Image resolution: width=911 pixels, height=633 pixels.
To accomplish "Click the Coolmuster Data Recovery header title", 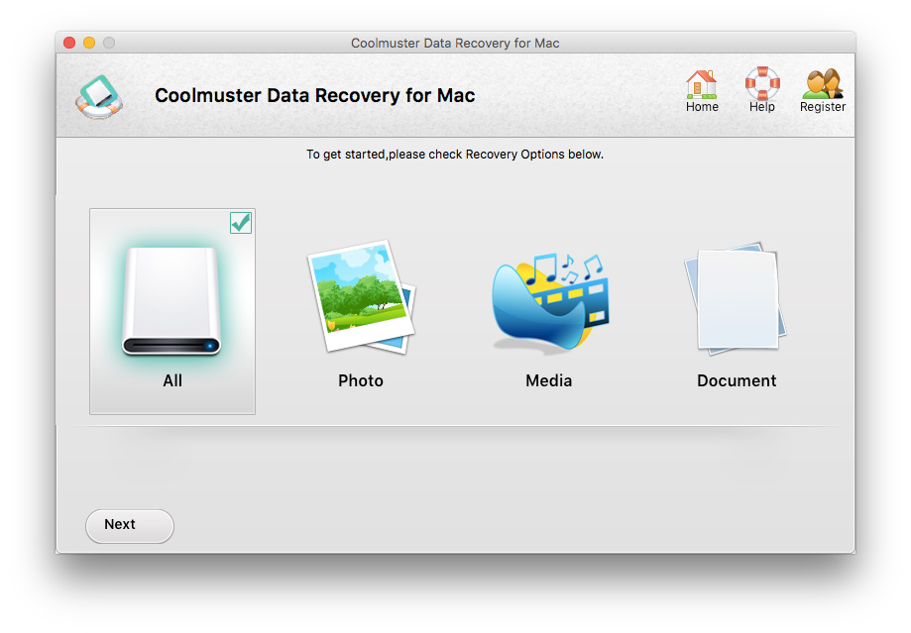I will click(x=315, y=95).
